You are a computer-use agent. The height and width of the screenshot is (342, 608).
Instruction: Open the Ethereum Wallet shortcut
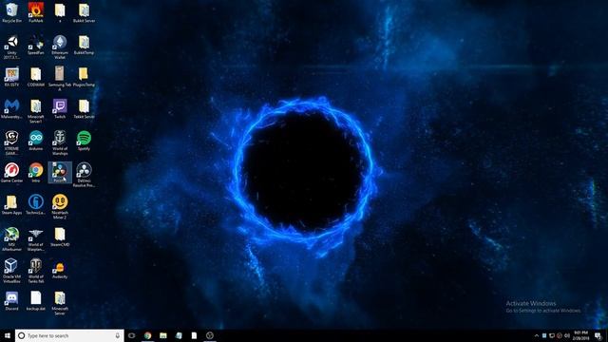coord(60,47)
